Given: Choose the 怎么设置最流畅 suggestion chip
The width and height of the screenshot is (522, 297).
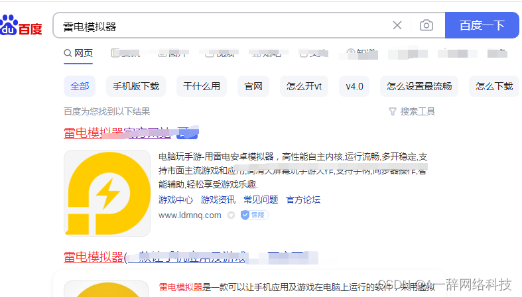Looking at the screenshot, I should point(419,86).
